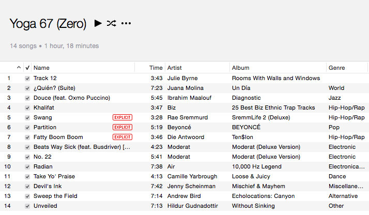The width and height of the screenshot is (369, 215).
Task: Select the song title Swang
Action: point(42,117)
